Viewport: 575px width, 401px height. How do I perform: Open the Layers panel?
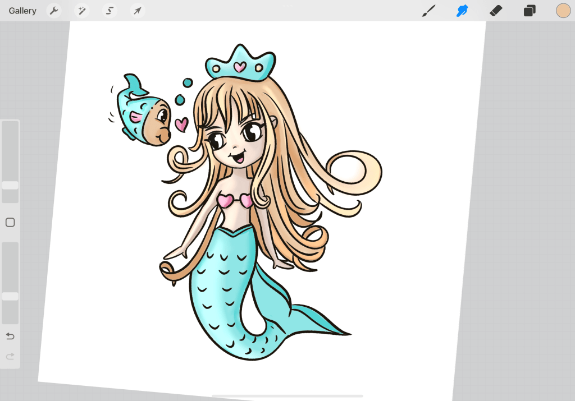(529, 11)
